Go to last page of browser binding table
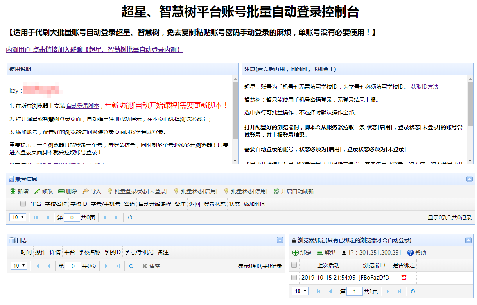 399,291
